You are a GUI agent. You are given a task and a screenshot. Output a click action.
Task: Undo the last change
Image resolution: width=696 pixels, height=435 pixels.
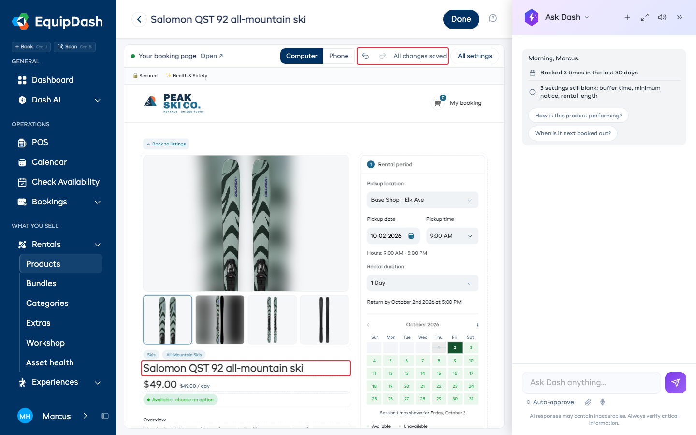point(366,56)
